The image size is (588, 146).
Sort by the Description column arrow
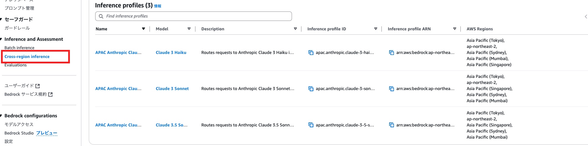[x=295, y=29]
